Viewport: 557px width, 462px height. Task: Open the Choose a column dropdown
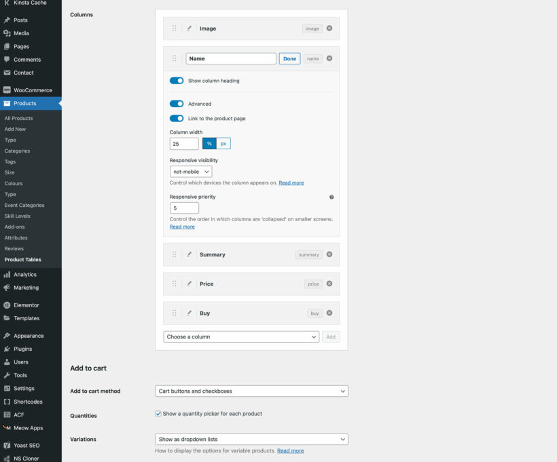(x=241, y=336)
